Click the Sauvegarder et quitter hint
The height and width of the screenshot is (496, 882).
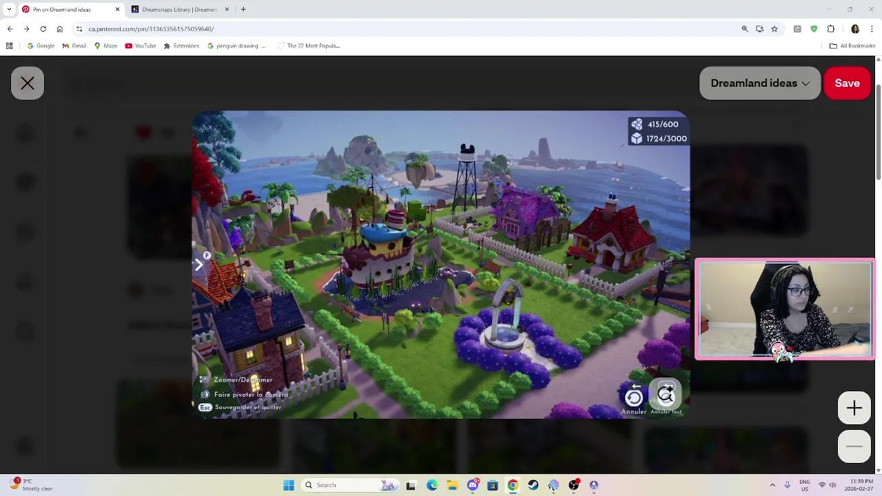(248, 407)
